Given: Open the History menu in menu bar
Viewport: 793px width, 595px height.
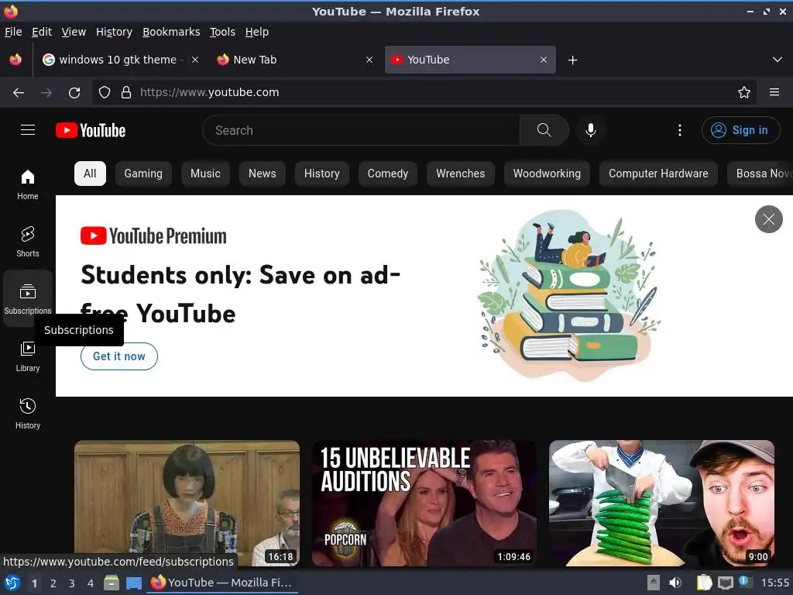Looking at the screenshot, I should (x=114, y=32).
